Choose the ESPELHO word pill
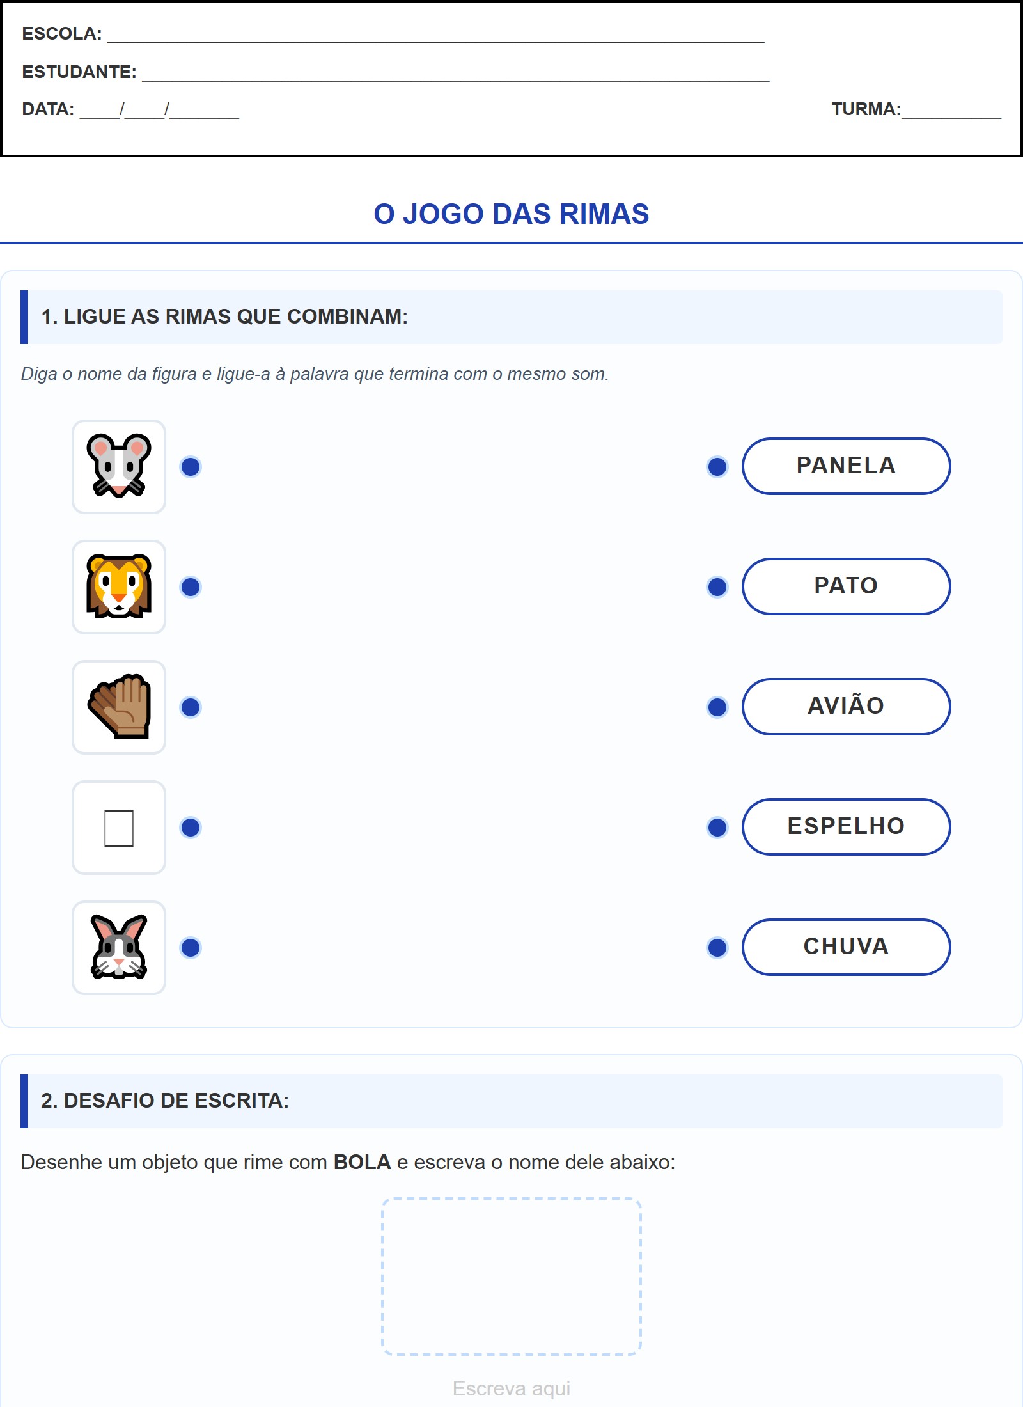 coord(846,827)
